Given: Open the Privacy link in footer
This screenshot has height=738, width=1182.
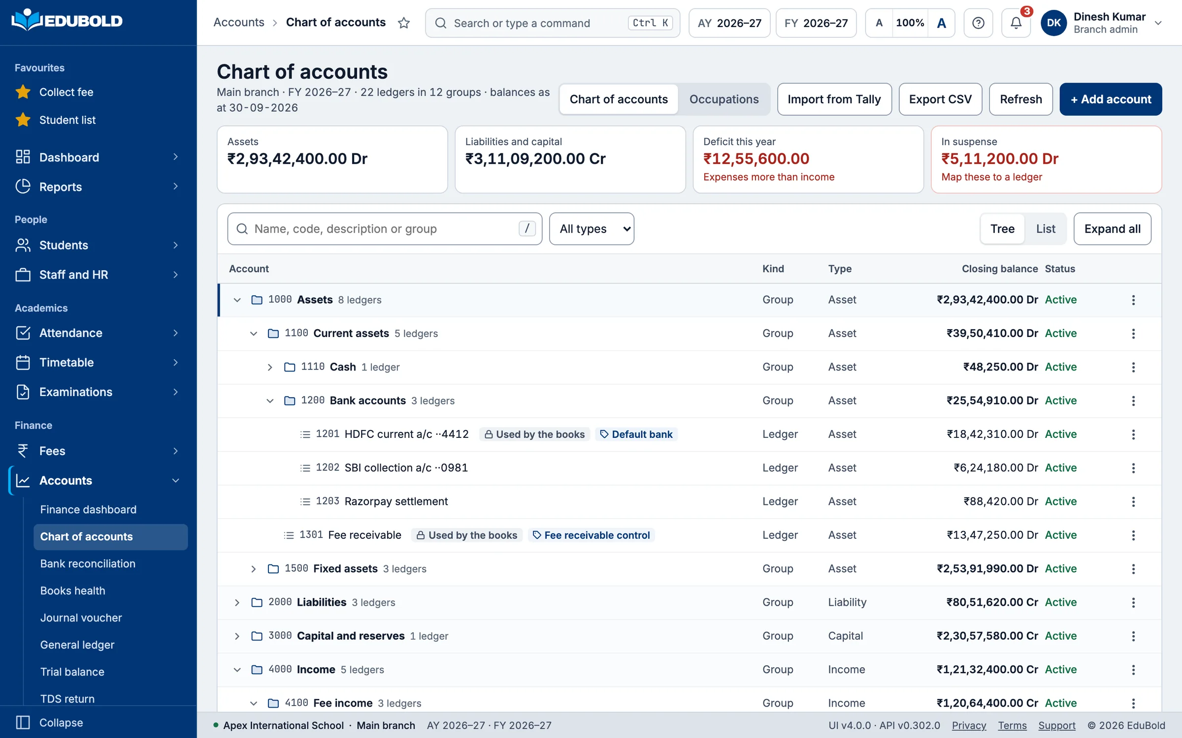Looking at the screenshot, I should coord(969,725).
